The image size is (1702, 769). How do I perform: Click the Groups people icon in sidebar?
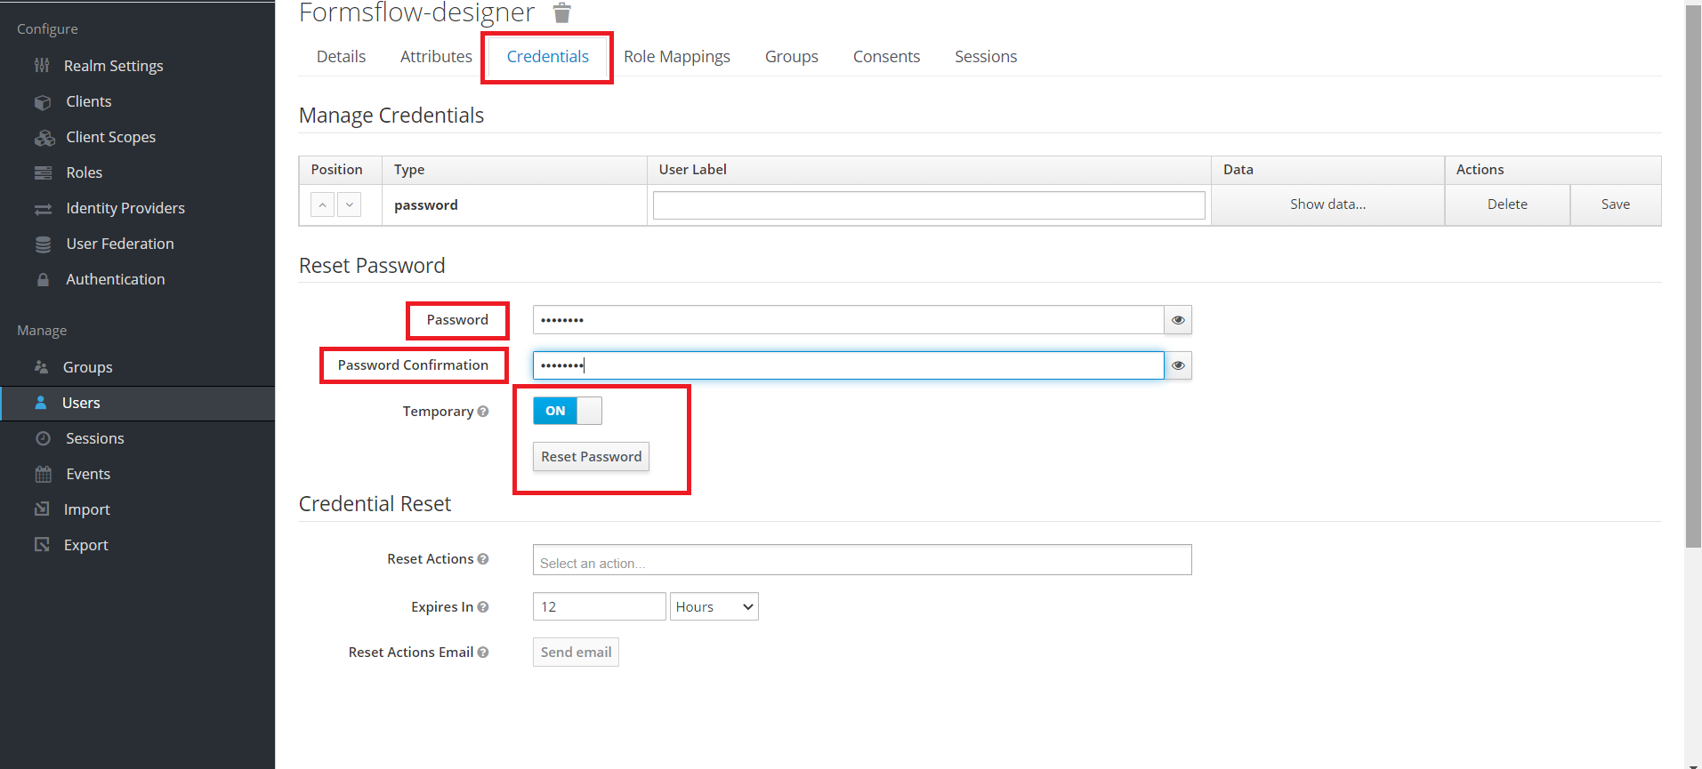click(x=41, y=366)
